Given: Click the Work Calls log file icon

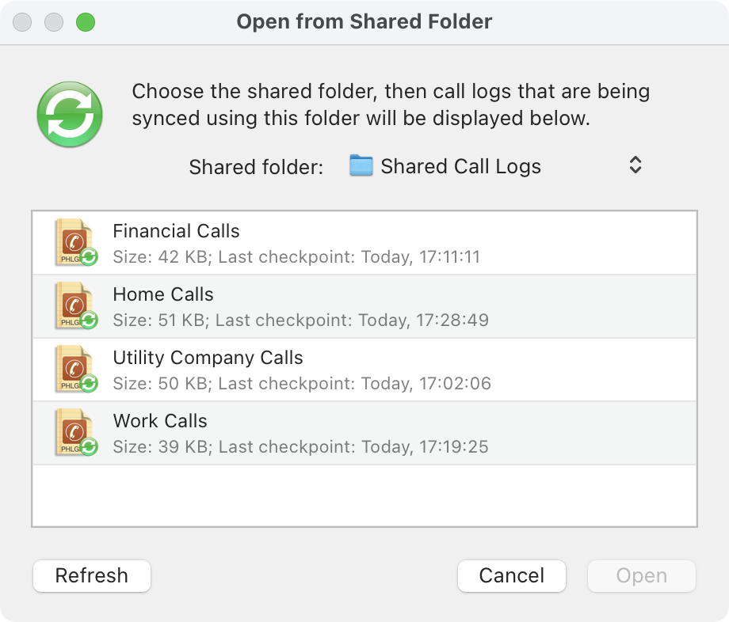Looking at the screenshot, I should coord(76,432).
